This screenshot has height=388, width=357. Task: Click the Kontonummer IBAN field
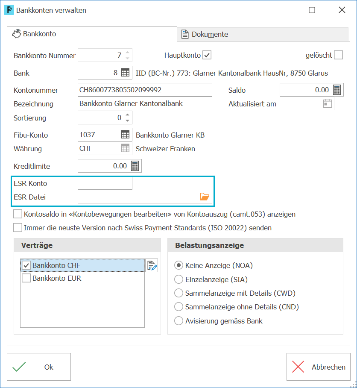(x=145, y=90)
